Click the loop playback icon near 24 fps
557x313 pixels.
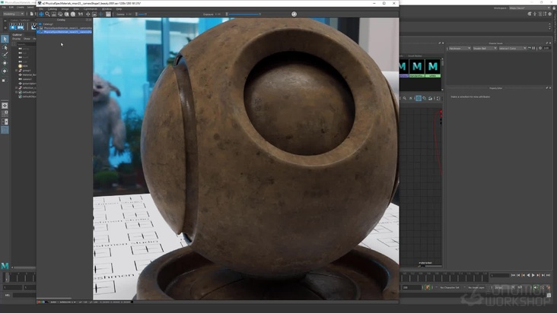tap(520, 287)
